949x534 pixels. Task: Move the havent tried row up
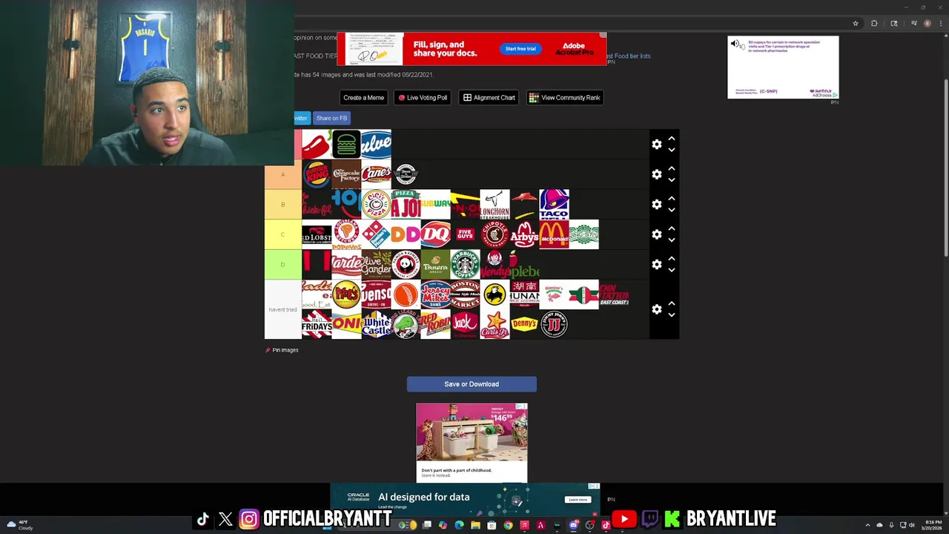tap(672, 303)
